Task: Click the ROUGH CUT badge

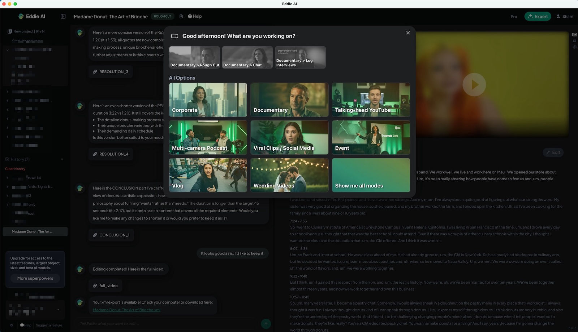Action: click(163, 16)
